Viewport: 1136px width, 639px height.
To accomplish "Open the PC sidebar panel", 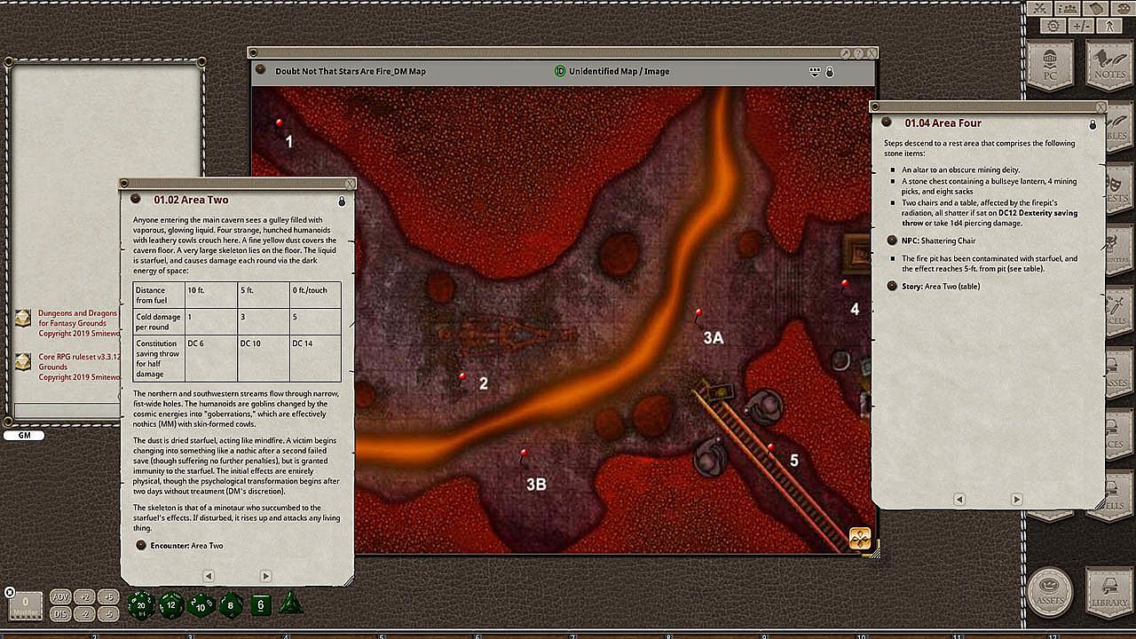I will [x=1051, y=67].
